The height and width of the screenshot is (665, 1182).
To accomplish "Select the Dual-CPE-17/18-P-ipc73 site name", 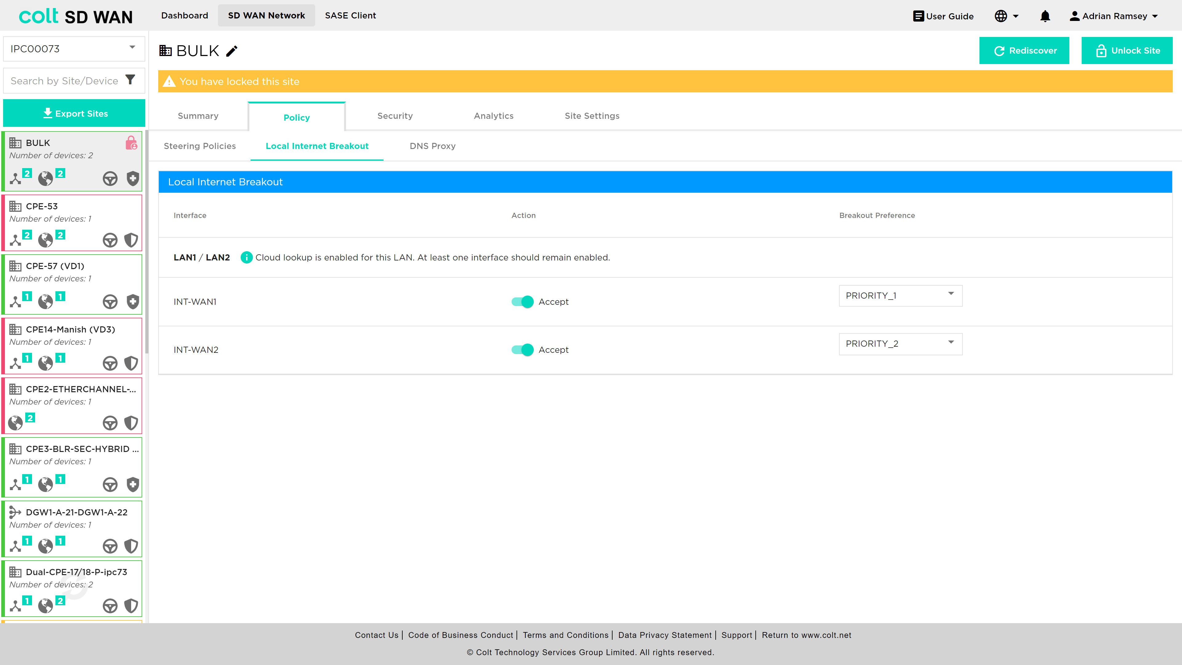I will tap(76, 572).
